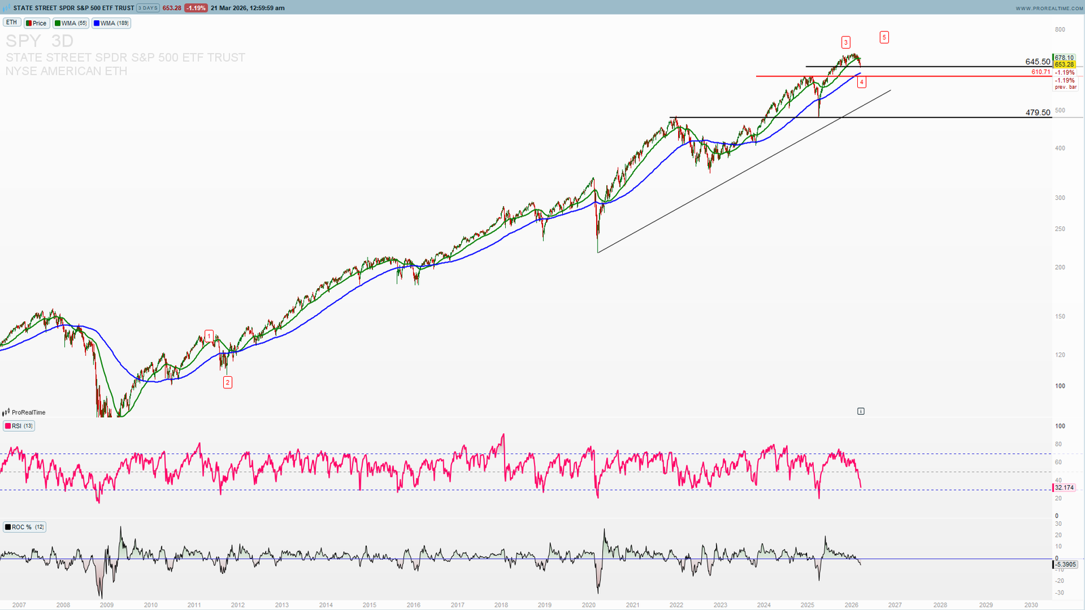Click the small info marker below the chart
This screenshot has height=610, width=1085.
tap(861, 411)
